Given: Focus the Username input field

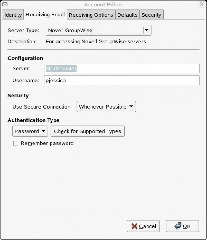Looking at the screenshot, I should [121, 81].
